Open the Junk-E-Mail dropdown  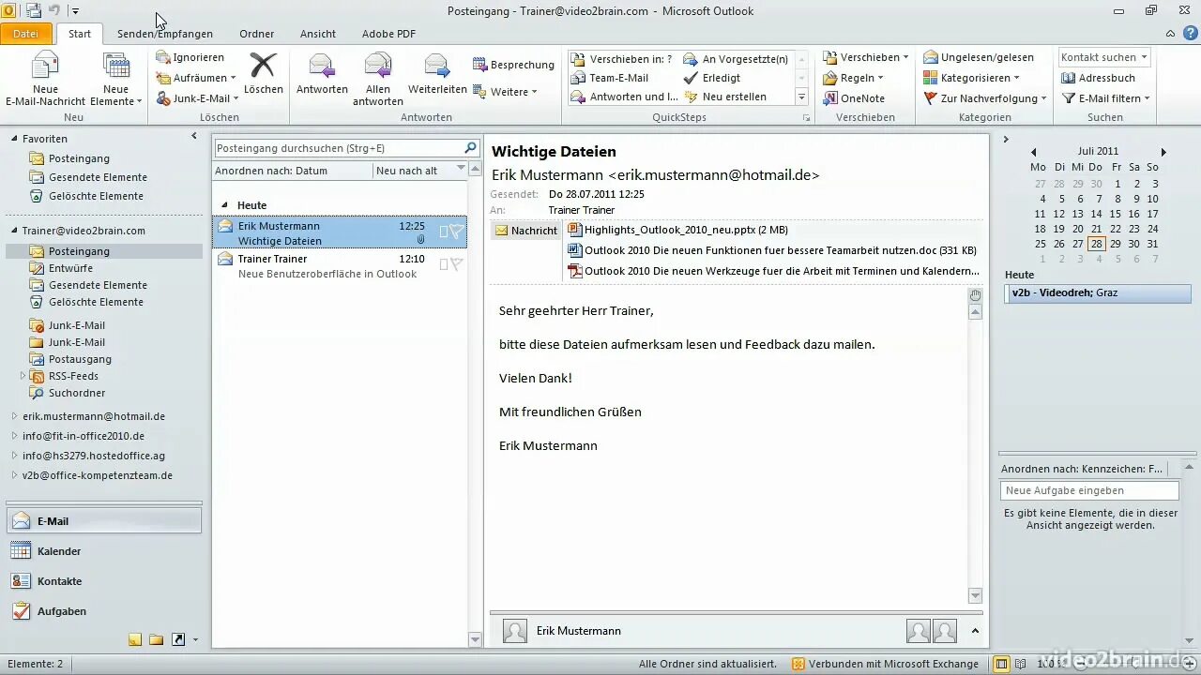(x=197, y=98)
